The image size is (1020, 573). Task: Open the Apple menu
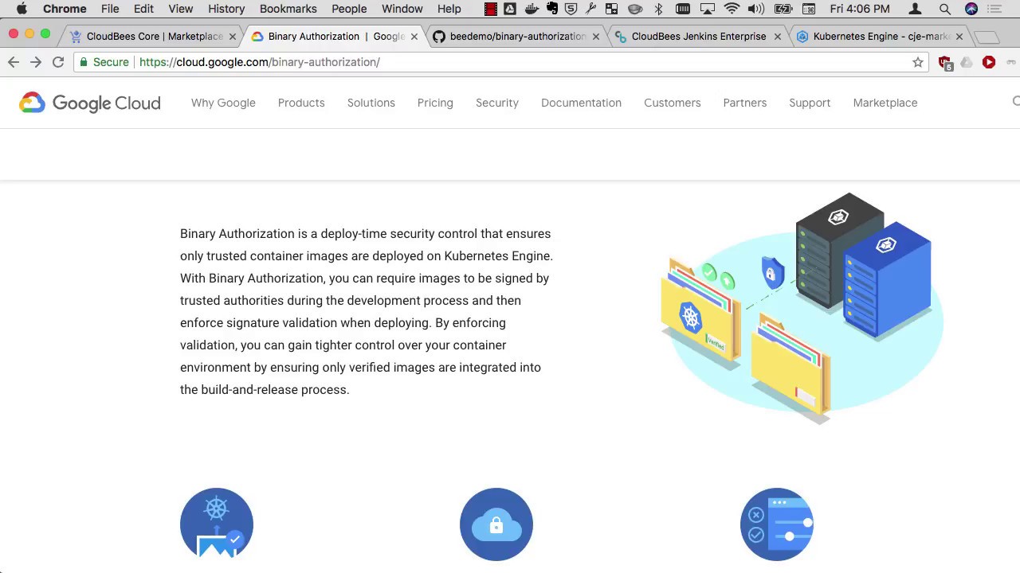[22, 9]
